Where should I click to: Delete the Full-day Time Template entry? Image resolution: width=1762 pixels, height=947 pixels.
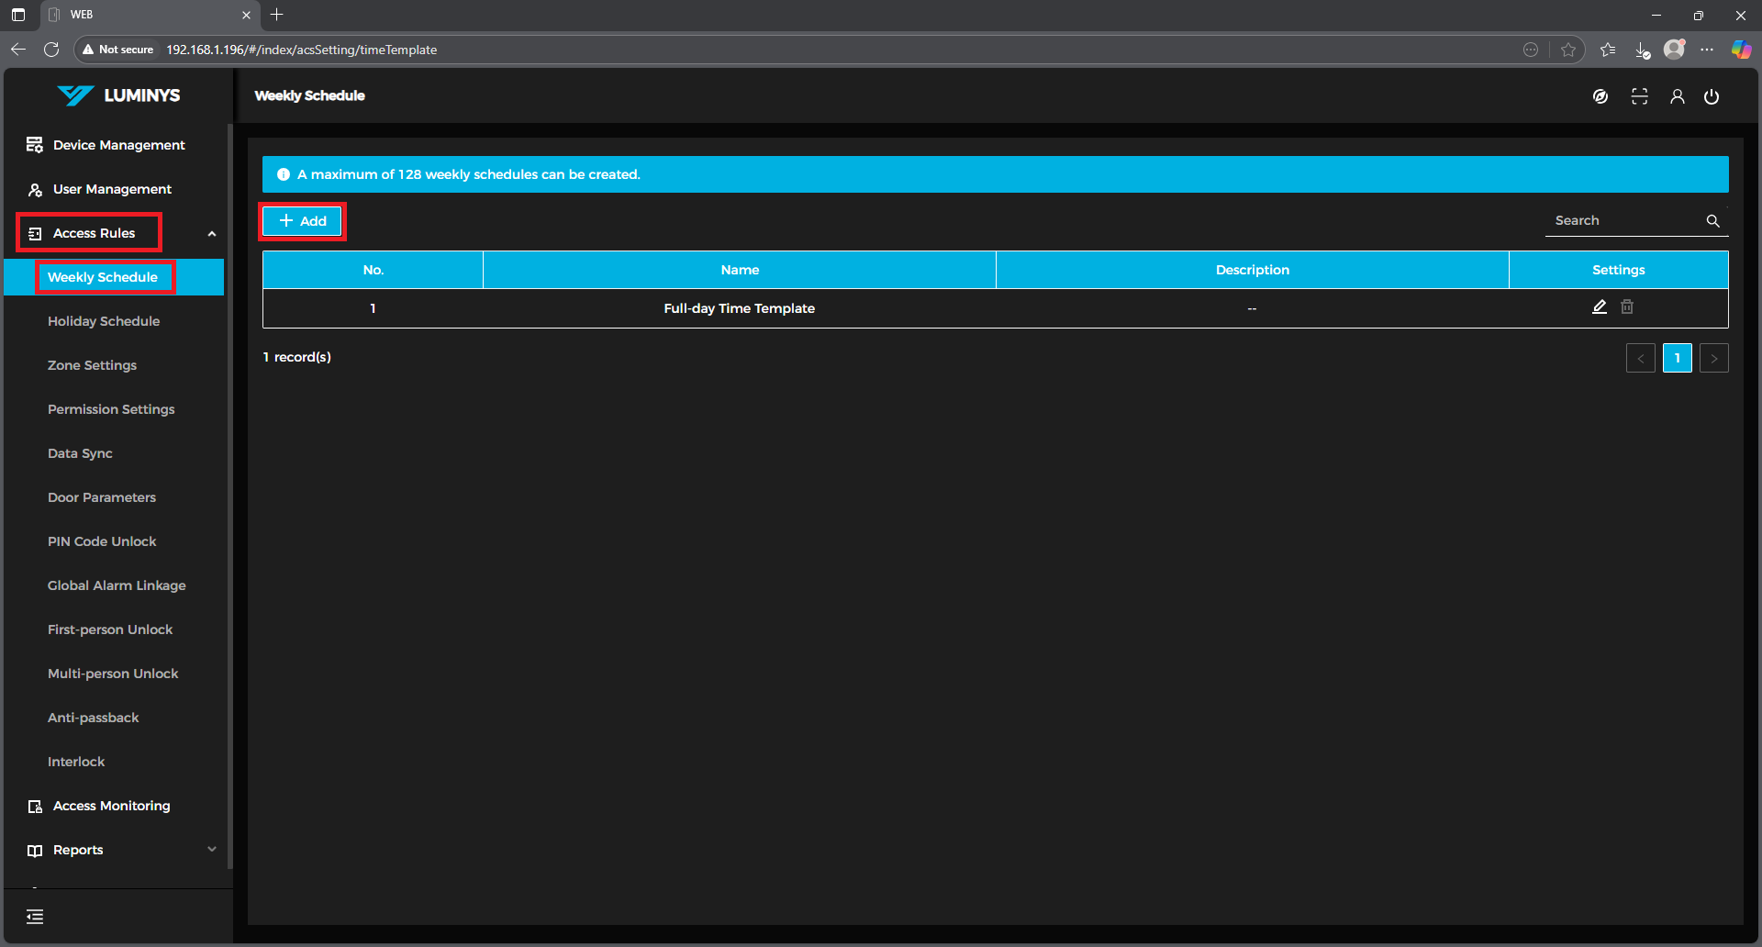coord(1627,307)
